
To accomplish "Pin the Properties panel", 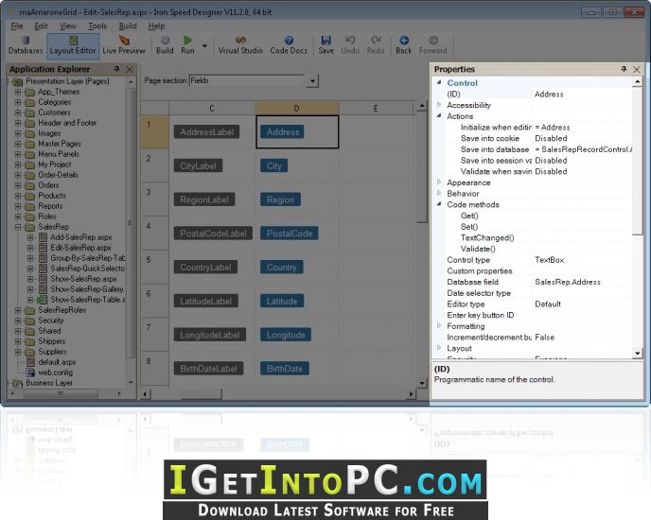I will 624,69.
